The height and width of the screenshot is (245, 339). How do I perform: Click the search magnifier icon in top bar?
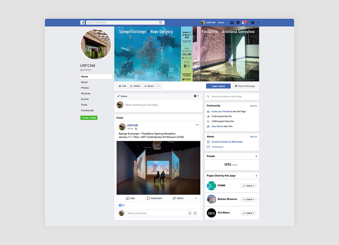pos(161,23)
